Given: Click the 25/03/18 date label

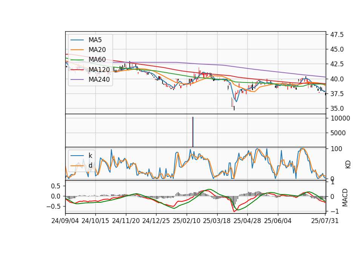Looking at the screenshot, I should [217, 221].
